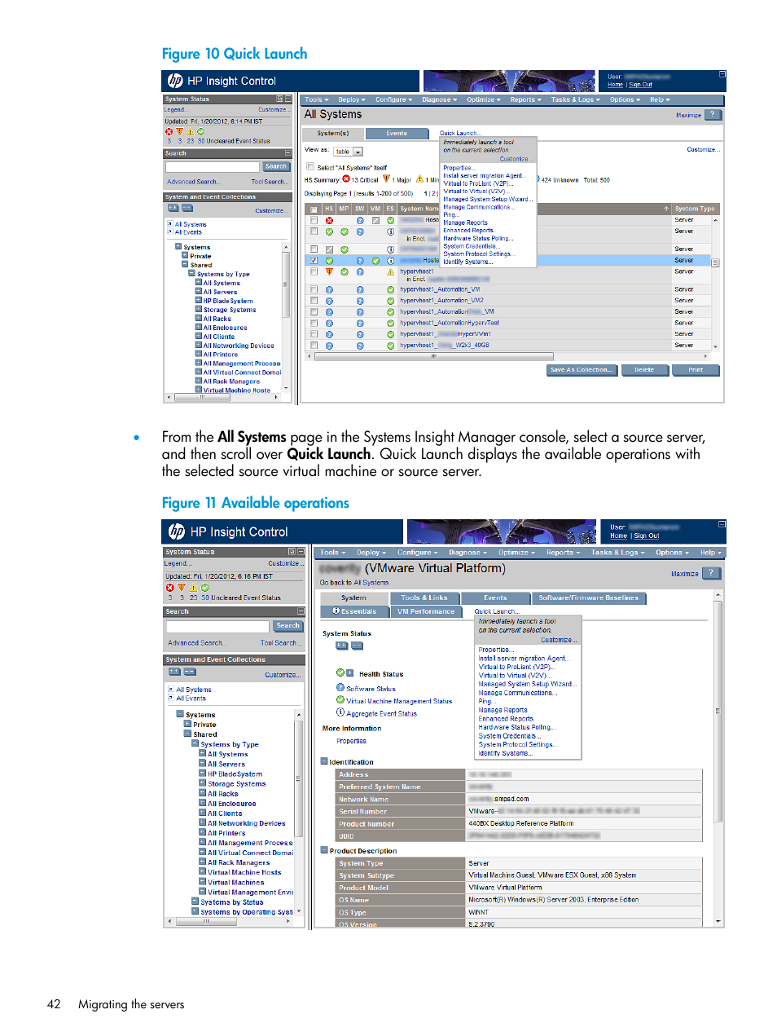Minimize the System Status panel in Figure 11

pos(301,552)
